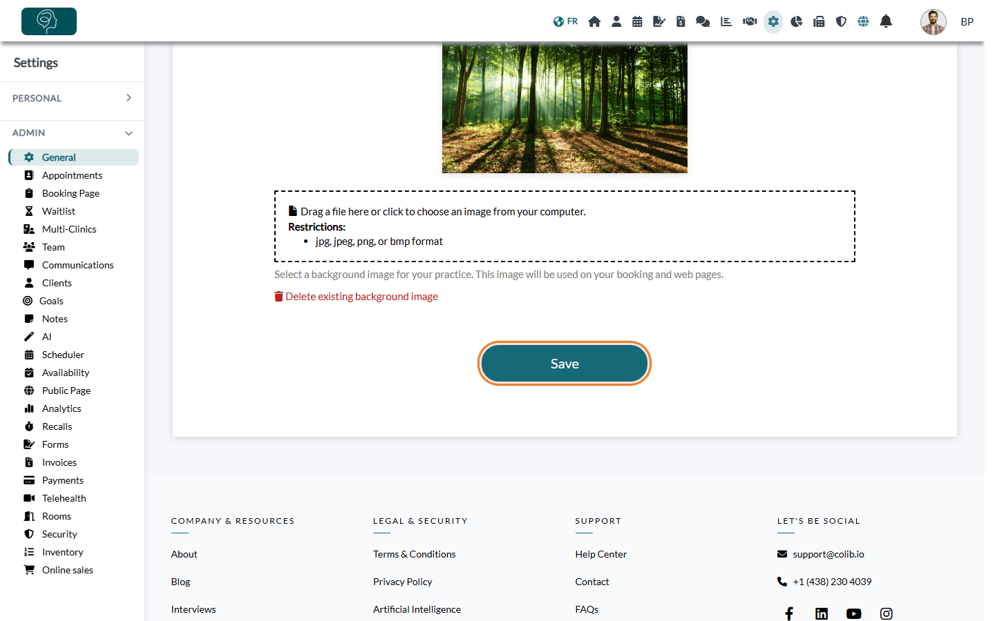Open Scheduler settings
995x621 pixels.
(x=63, y=355)
